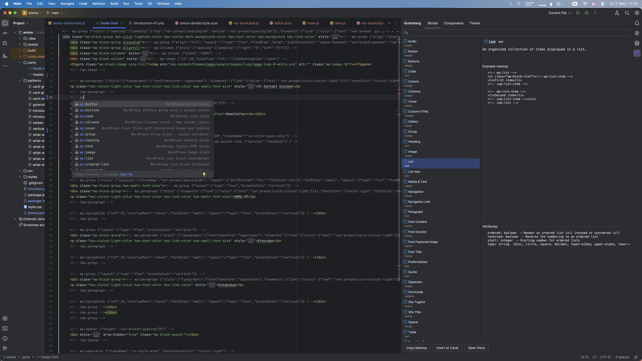
Task: Open the Database tool window icon
Action: pos(637,43)
